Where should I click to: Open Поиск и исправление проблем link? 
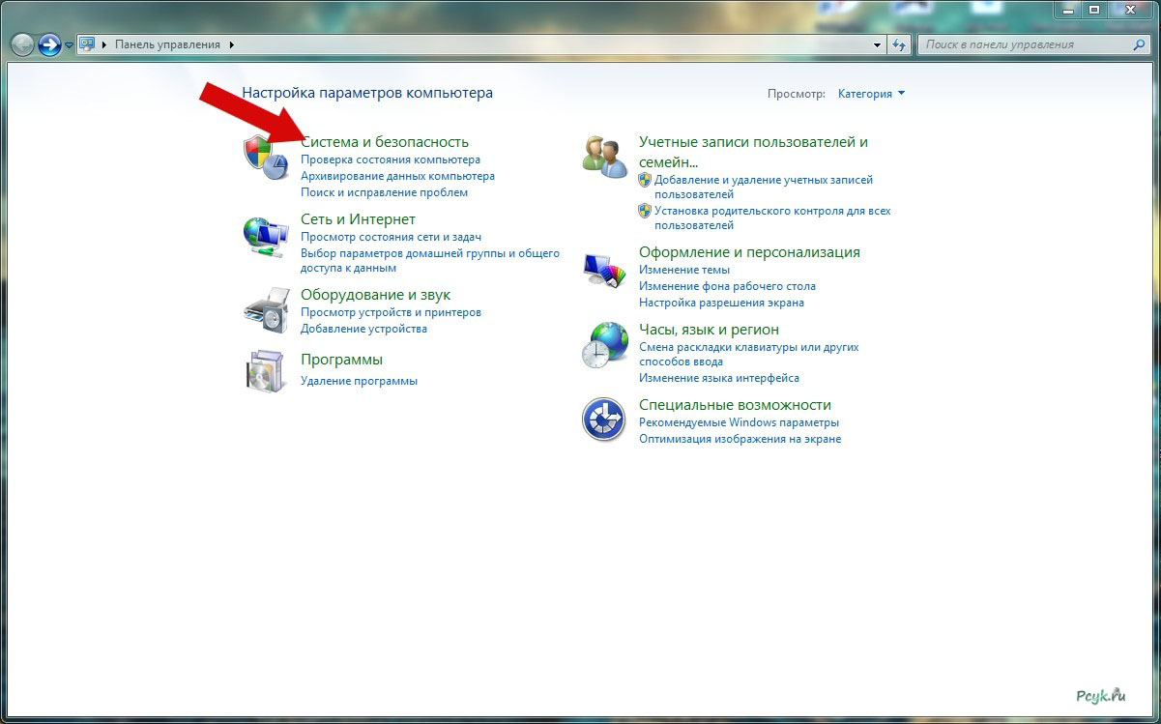pyautogui.click(x=384, y=192)
